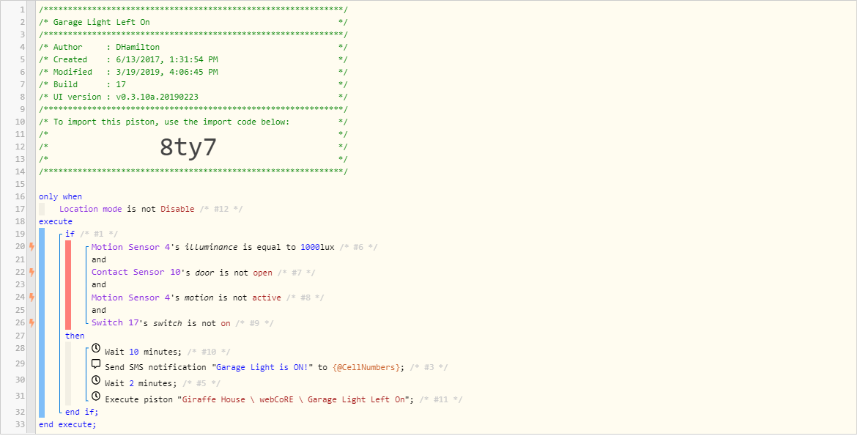
Task: Click the 'only when' keyword
Action: (61, 196)
